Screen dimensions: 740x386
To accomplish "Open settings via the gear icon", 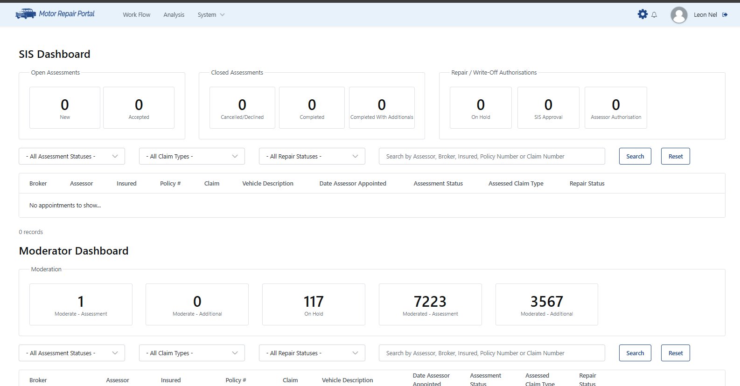I will pyautogui.click(x=642, y=14).
